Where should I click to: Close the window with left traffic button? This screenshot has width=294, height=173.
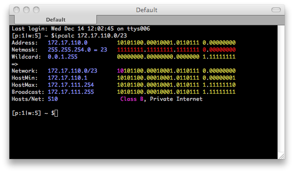[16, 10]
